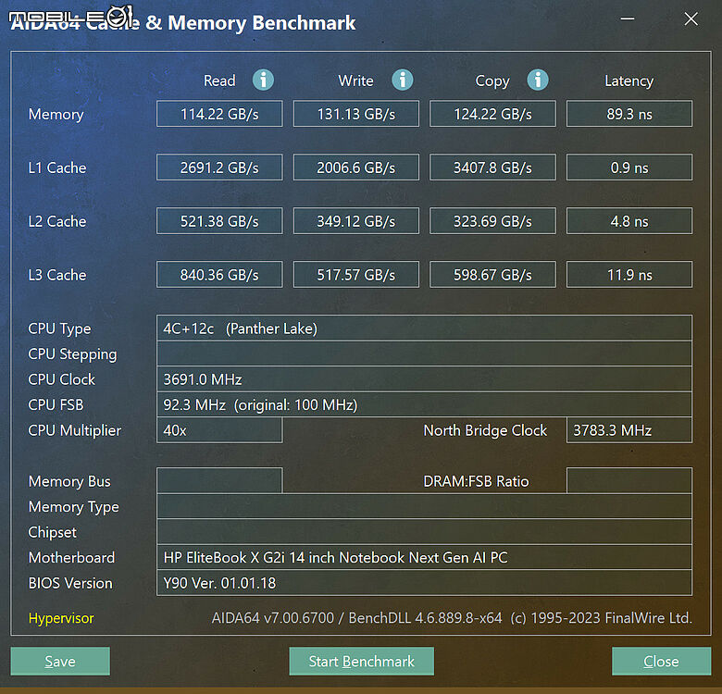
Task: Close the benchmark dialog via Close button
Action: (661, 662)
